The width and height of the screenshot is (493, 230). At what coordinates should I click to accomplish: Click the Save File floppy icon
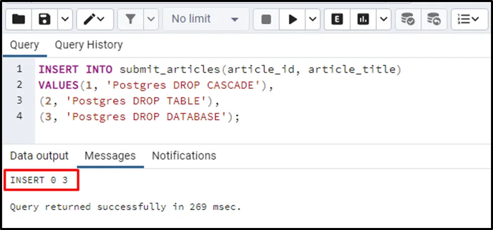(45, 19)
